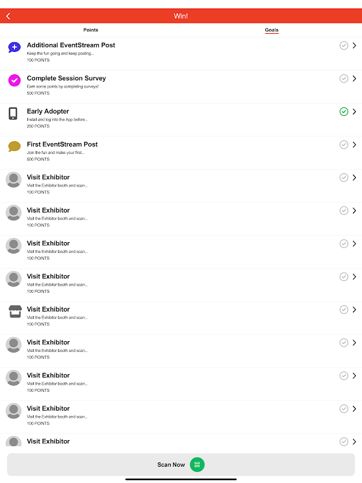The image size is (362, 483).
Task: Switch to the Points tab
Action: click(x=91, y=30)
